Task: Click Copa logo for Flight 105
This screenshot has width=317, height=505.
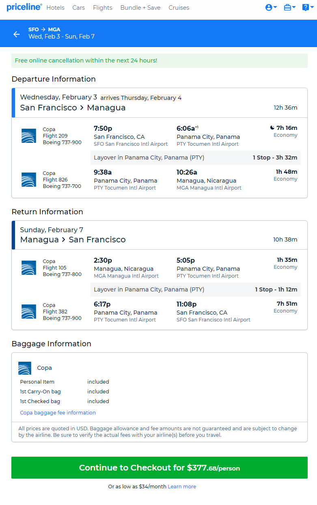Action: click(29, 268)
